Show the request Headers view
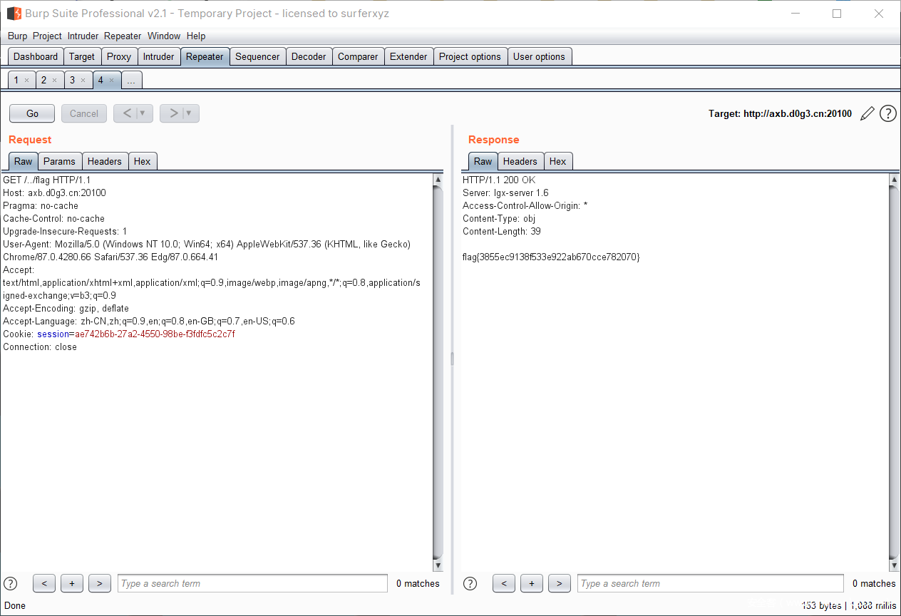 [105, 161]
